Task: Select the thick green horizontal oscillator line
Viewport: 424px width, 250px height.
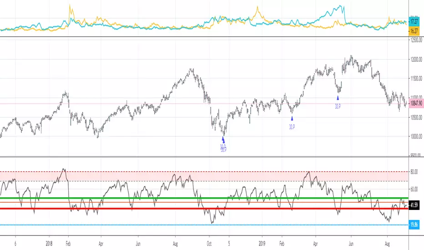Action: 204,198
